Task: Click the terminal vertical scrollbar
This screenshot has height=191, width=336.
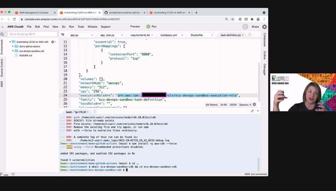Action: [258, 164]
